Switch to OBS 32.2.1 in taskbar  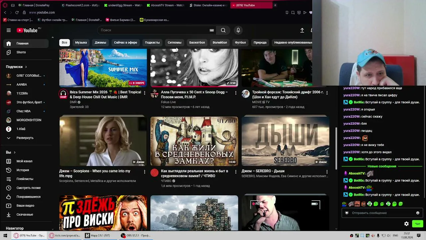tap(136, 236)
